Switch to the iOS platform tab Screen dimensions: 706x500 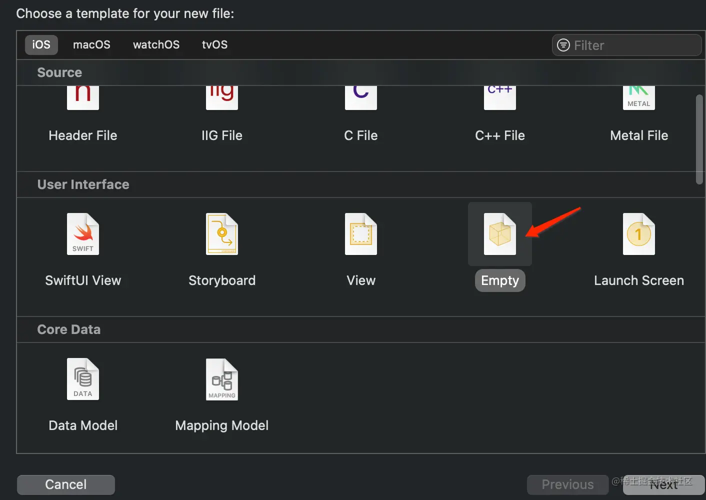(41, 44)
